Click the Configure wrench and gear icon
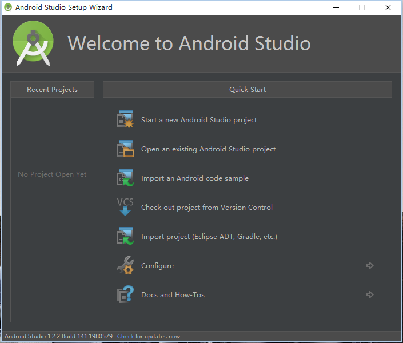Screen dimensions: 403x343 pyautogui.click(x=125, y=265)
